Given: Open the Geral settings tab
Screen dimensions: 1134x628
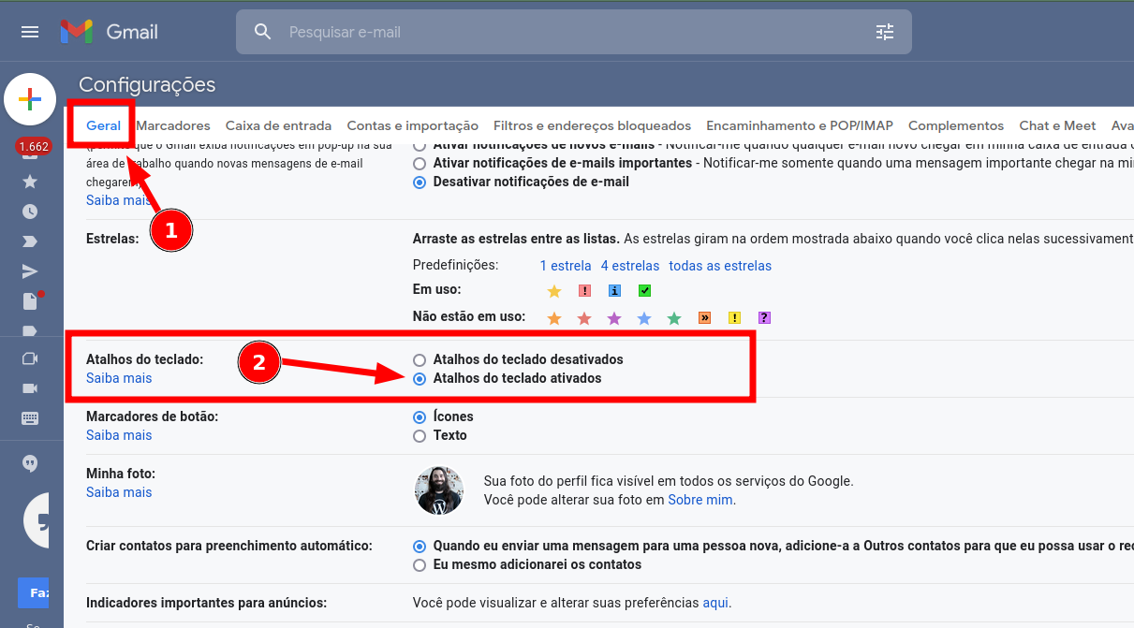Looking at the screenshot, I should click(103, 125).
